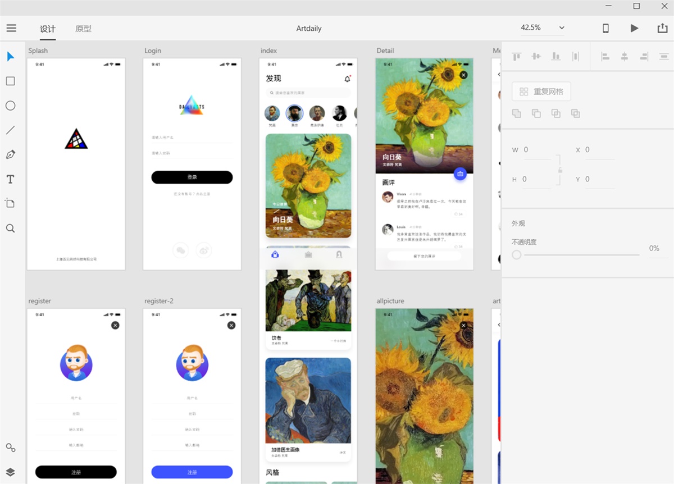Toggle the aspect ratio lock
Image resolution: width=674 pixels, height=484 pixels.
pyautogui.click(x=560, y=170)
